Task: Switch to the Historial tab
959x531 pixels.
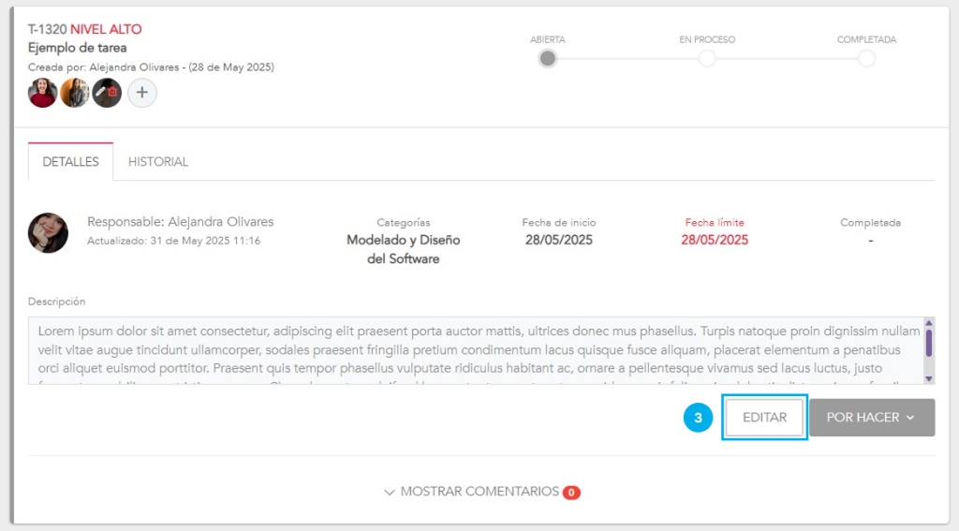Action: 158,162
